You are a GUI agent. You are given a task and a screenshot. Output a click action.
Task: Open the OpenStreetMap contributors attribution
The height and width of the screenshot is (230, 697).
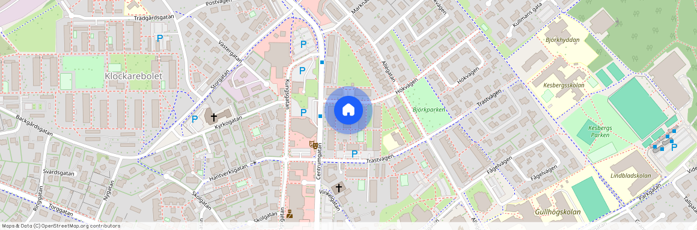[x=61, y=226]
